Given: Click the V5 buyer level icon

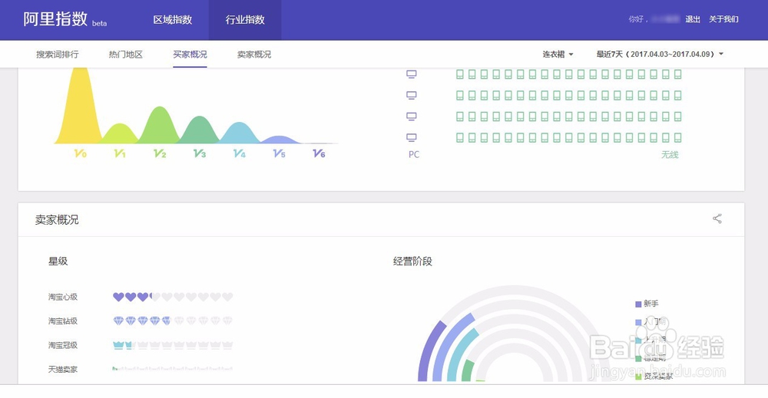Looking at the screenshot, I should (x=280, y=153).
